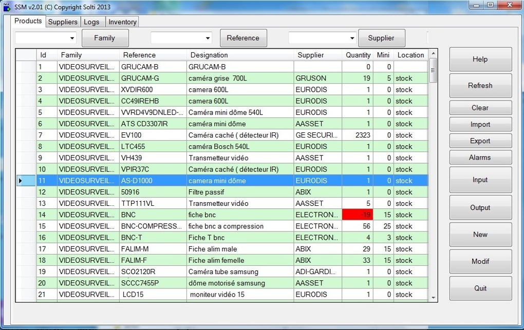Select reference cell GRUCAM-G
524x330 pixels.
click(x=153, y=78)
